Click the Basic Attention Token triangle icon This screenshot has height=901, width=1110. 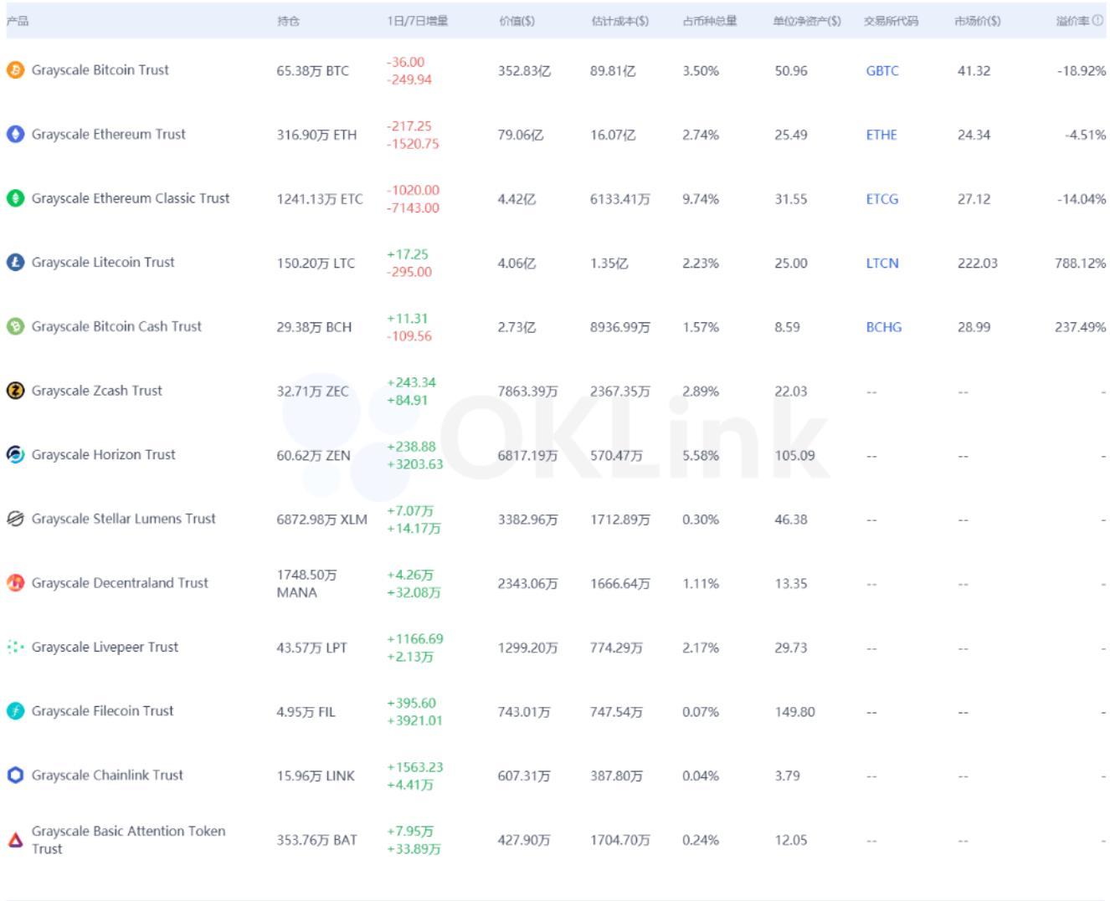click(15, 840)
